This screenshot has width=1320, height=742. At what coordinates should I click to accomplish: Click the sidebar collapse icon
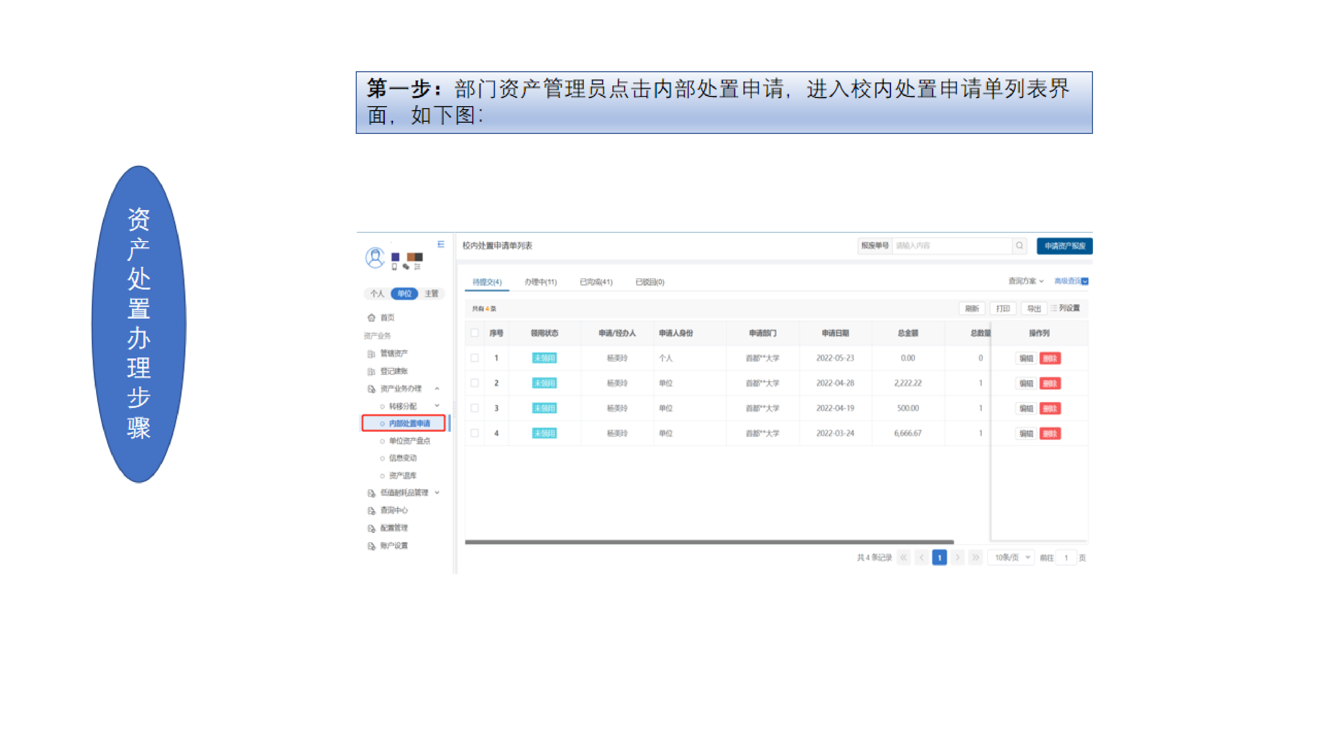click(441, 244)
